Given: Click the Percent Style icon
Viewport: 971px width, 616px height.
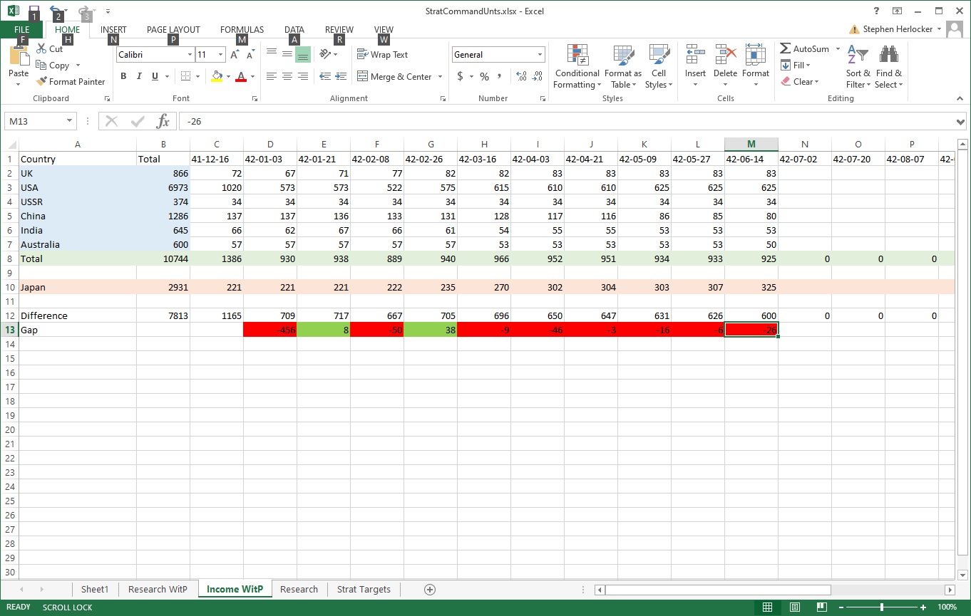Looking at the screenshot, I should pyautogui.click(x=484, y=76).
